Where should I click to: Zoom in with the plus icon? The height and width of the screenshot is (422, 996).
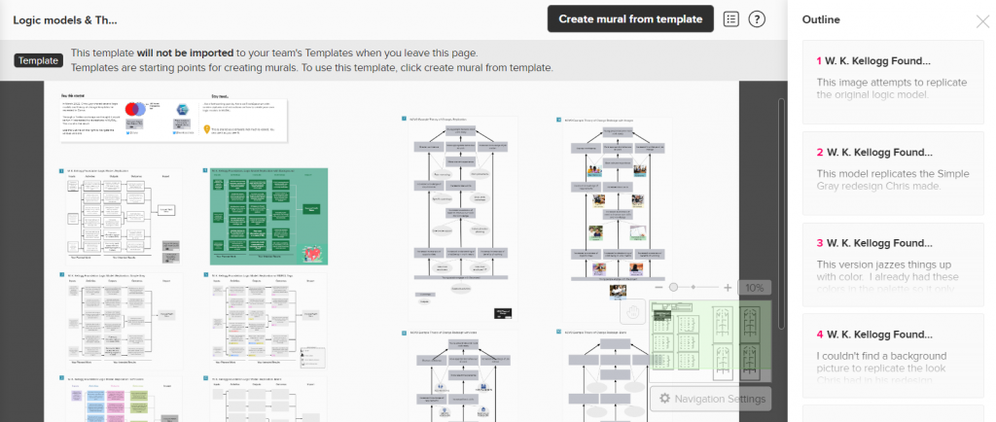pos(728,288)
